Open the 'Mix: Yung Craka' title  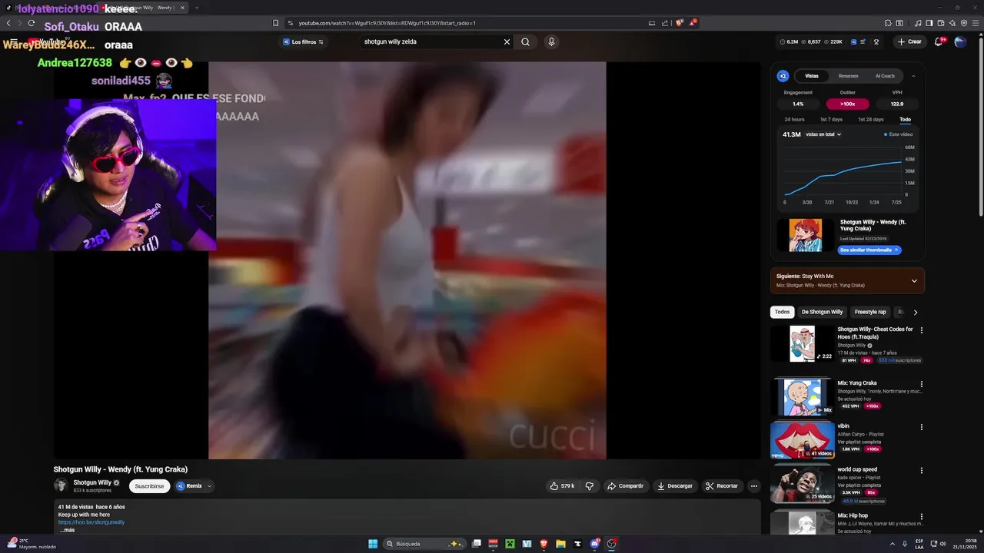(x=857, y=382)
